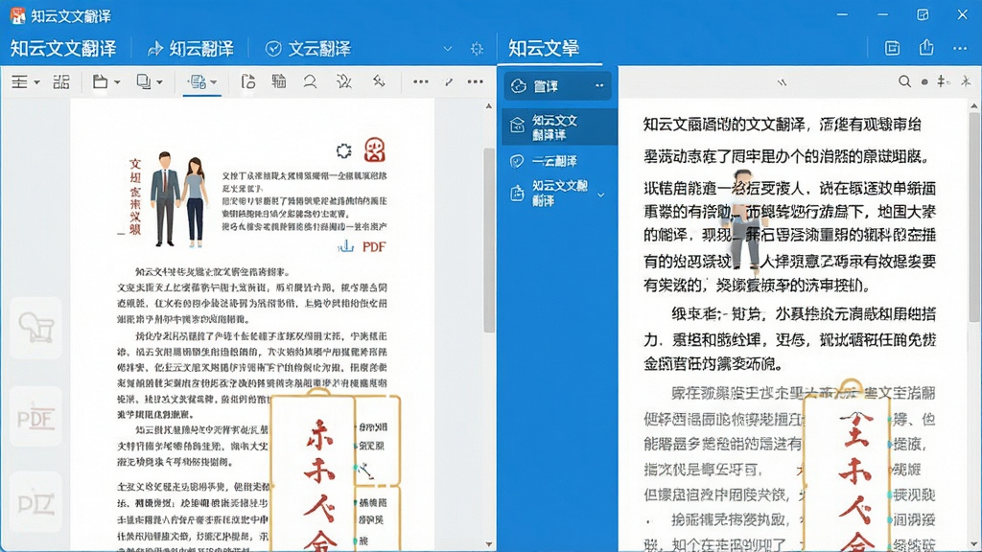Open the dropdown arrow beside the list icon
982x552 pixels.
[37, 82]
